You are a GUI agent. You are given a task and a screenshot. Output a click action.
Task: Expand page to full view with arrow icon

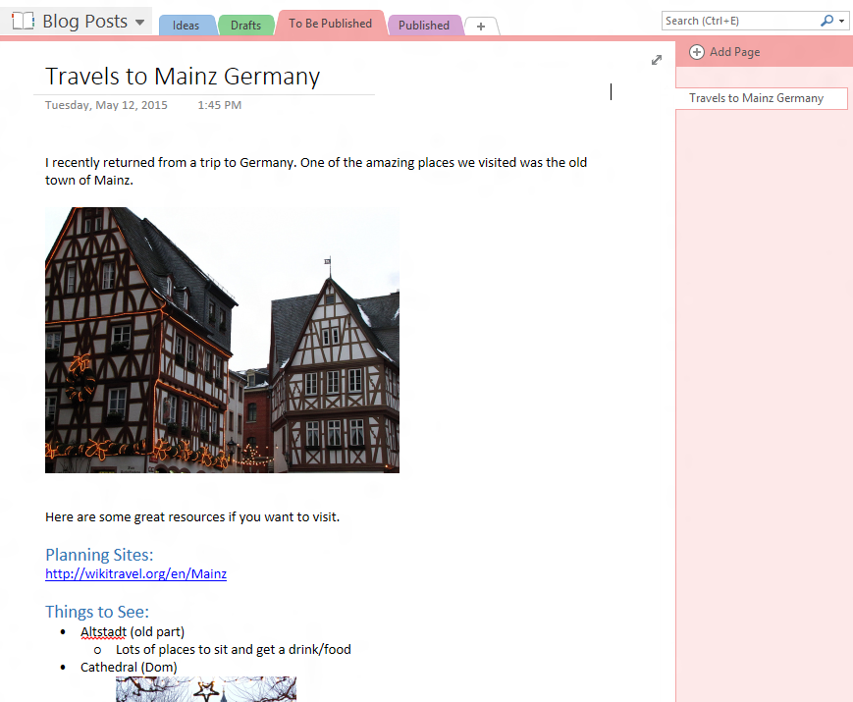pos(657,60)
